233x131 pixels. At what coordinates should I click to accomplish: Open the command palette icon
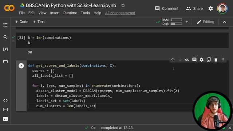pyautogui.click(x=5, y=110)
